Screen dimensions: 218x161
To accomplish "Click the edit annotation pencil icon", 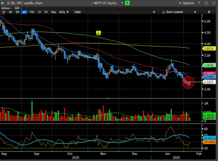I will pos(195,12).
